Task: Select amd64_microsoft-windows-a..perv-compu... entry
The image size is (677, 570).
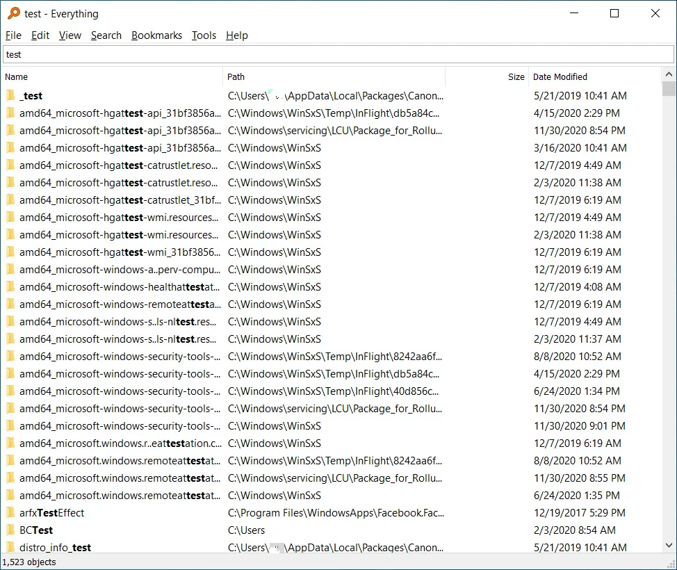Action: tap(120, 270)
